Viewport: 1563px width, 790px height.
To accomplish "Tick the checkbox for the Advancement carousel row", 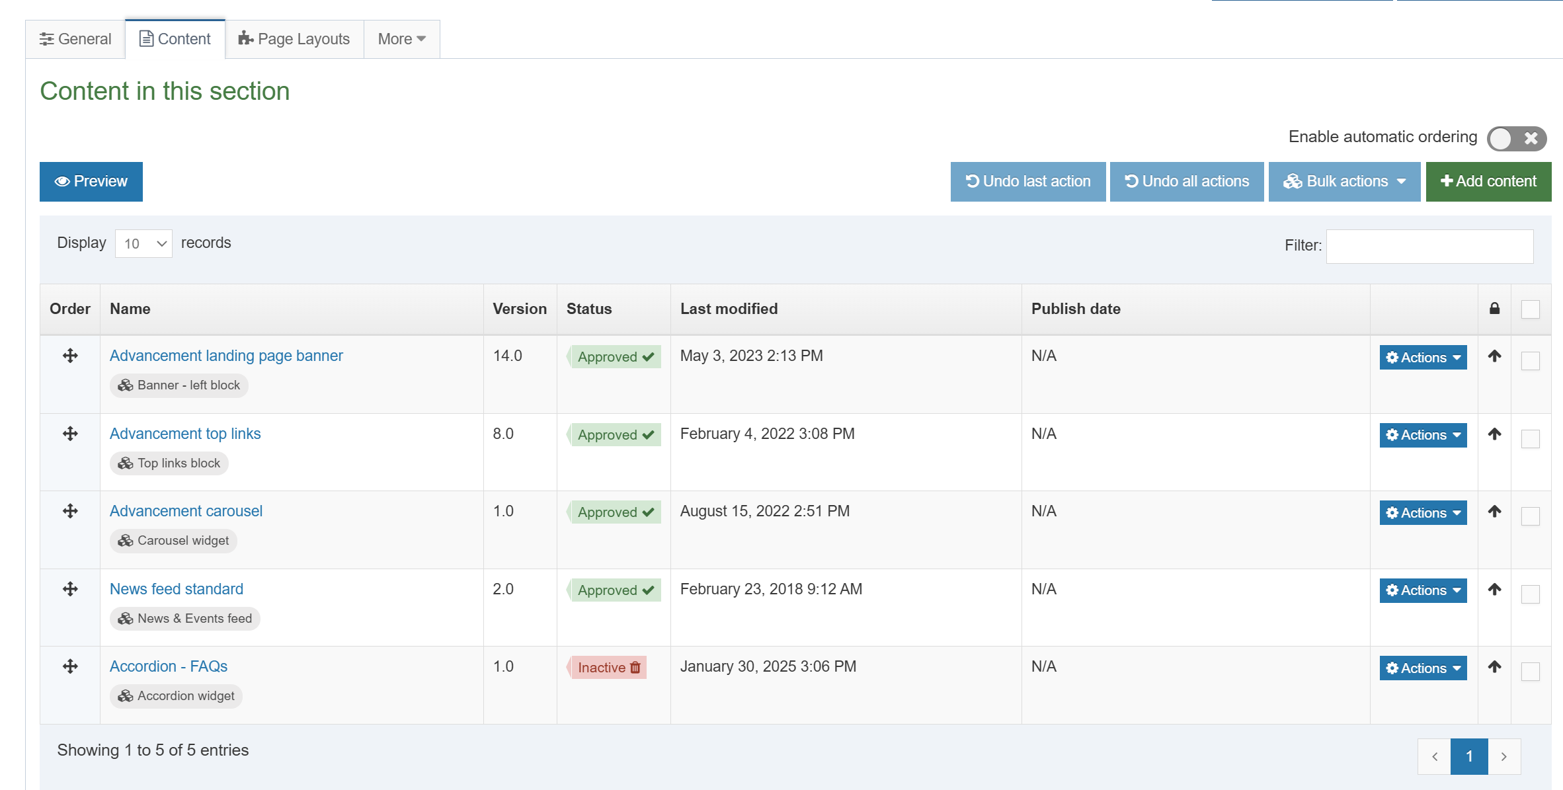I will pos(1530,516).
